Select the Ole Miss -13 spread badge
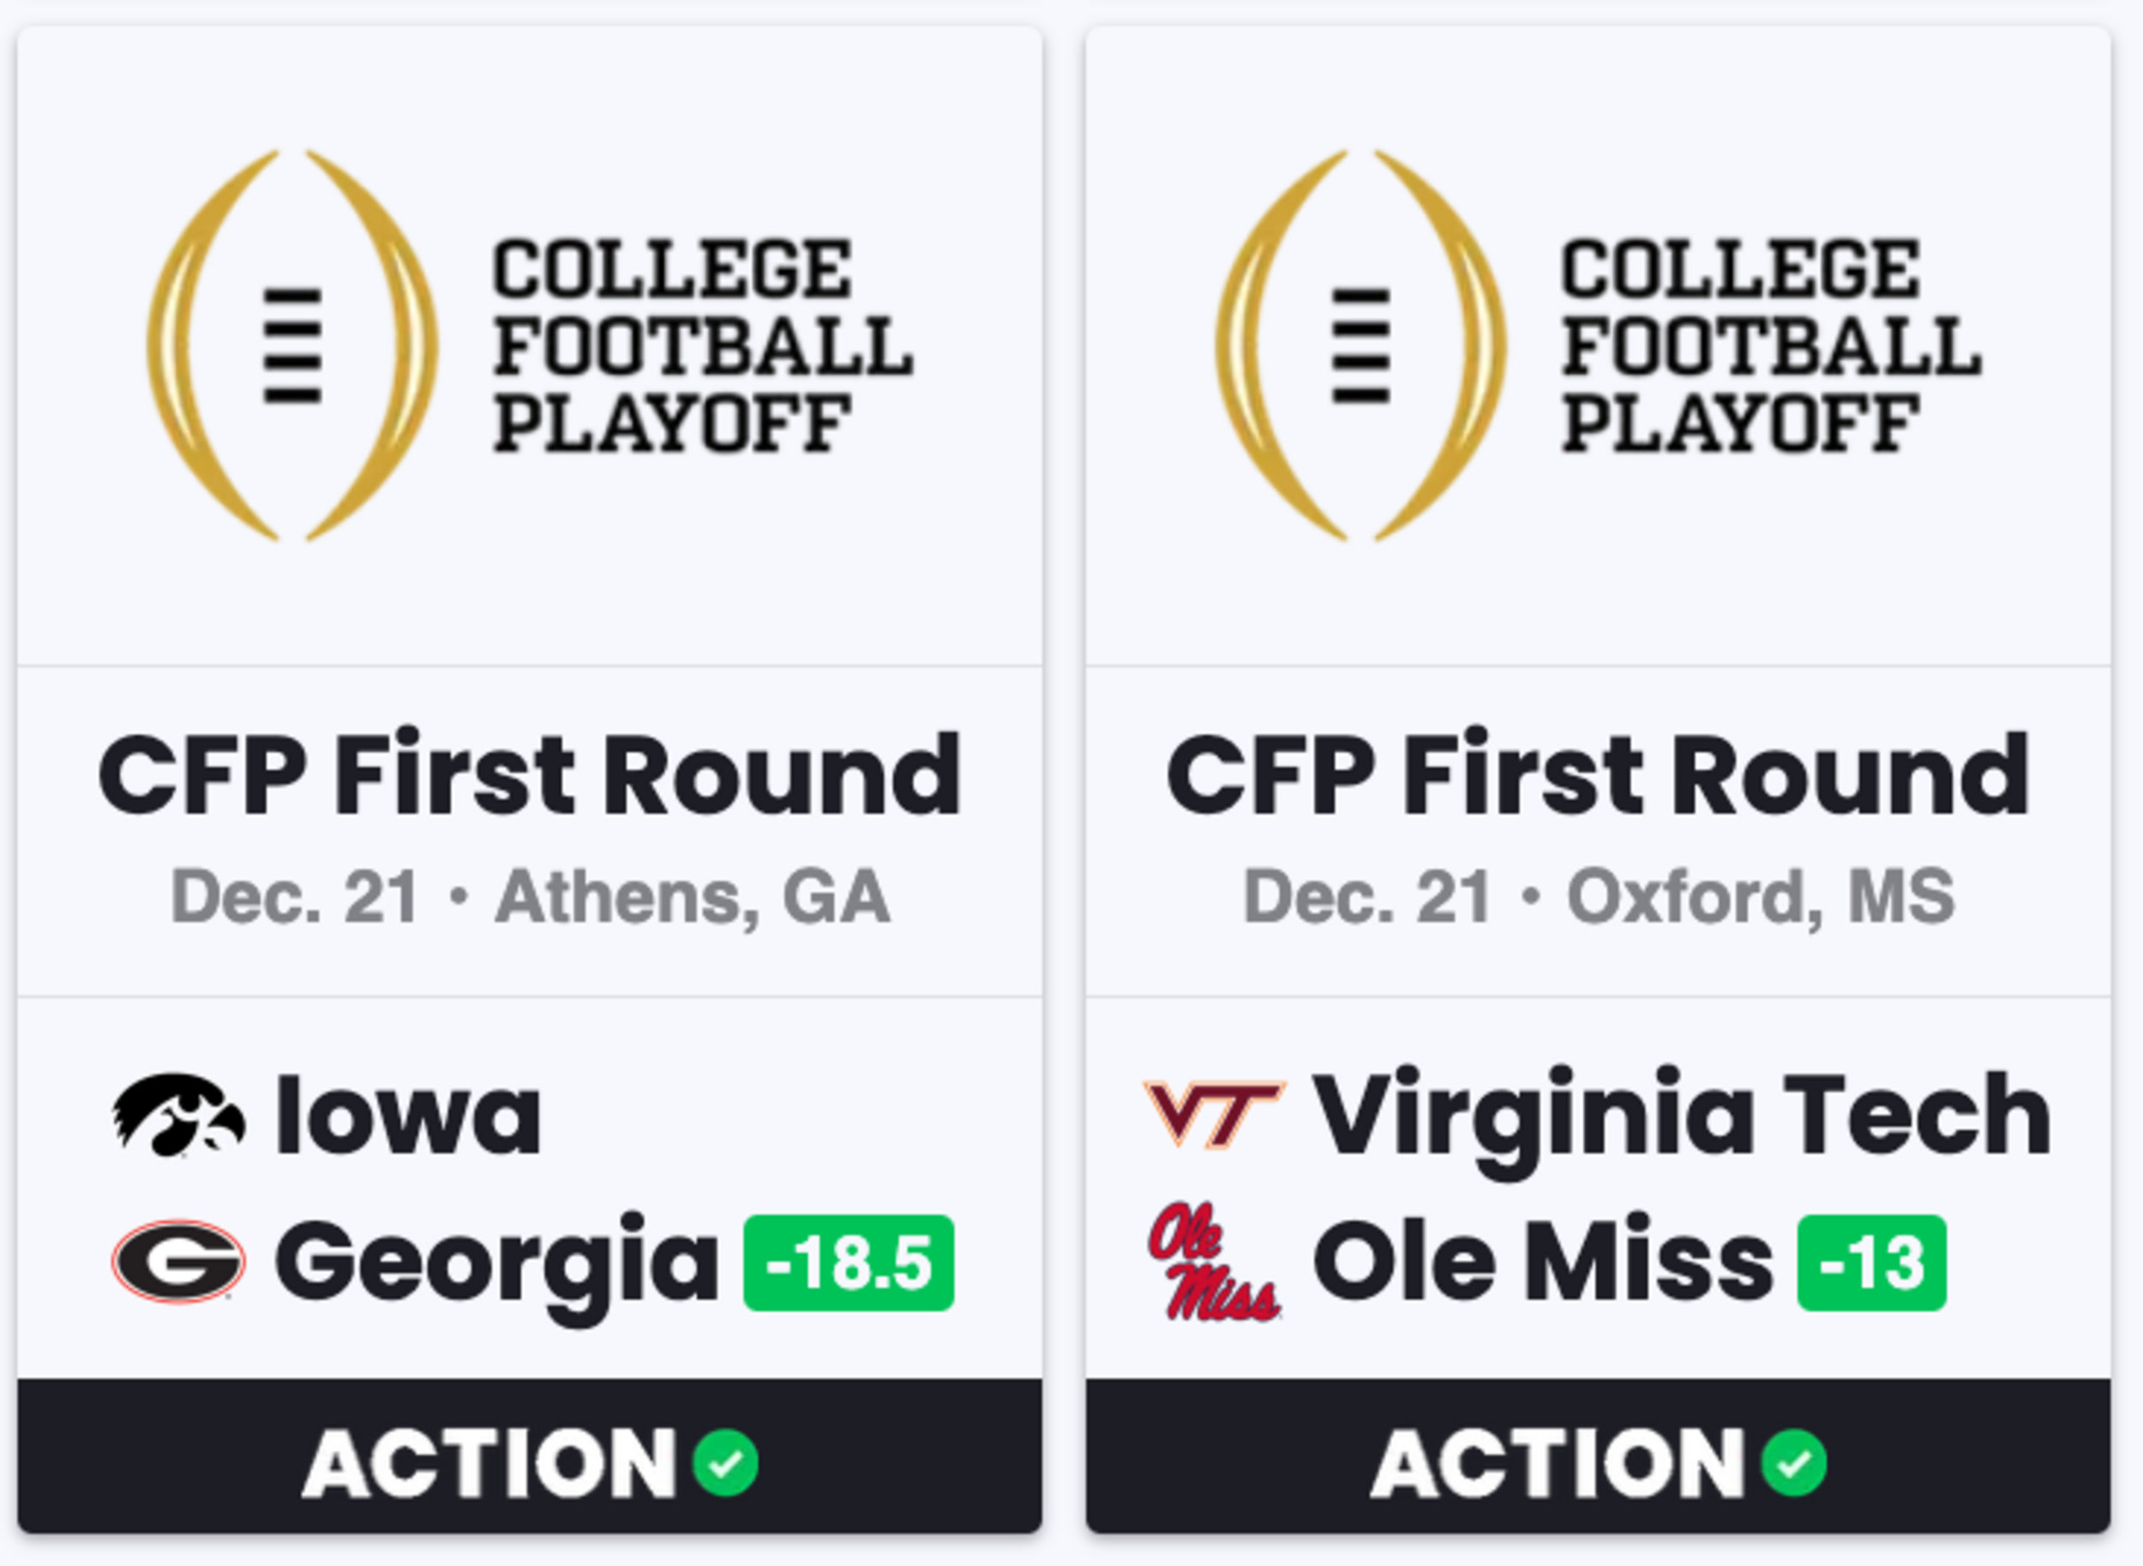Viewport: 2143px width, 1566px height. (x=1872, y=1263)
